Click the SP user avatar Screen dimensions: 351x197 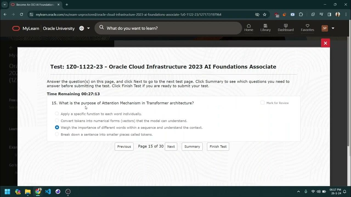[325, 28]
